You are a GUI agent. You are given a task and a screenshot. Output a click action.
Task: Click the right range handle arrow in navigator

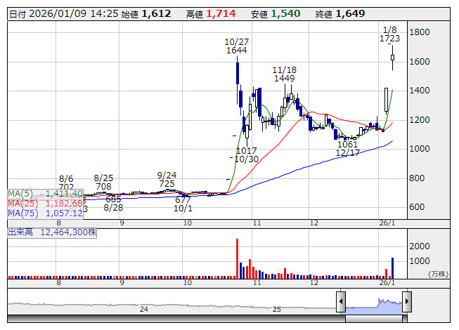(406, 303)
